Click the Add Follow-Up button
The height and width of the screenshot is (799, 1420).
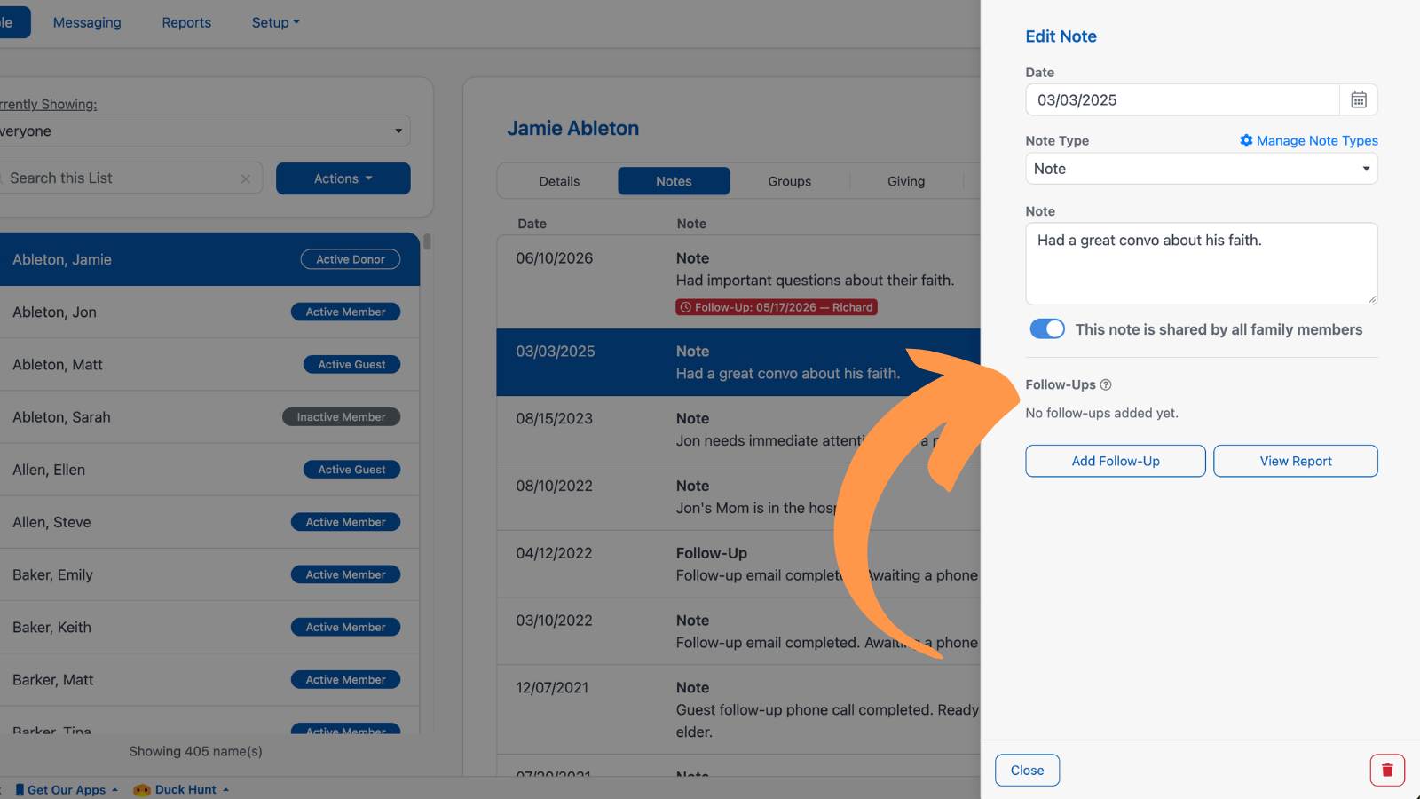(1116, 461)
